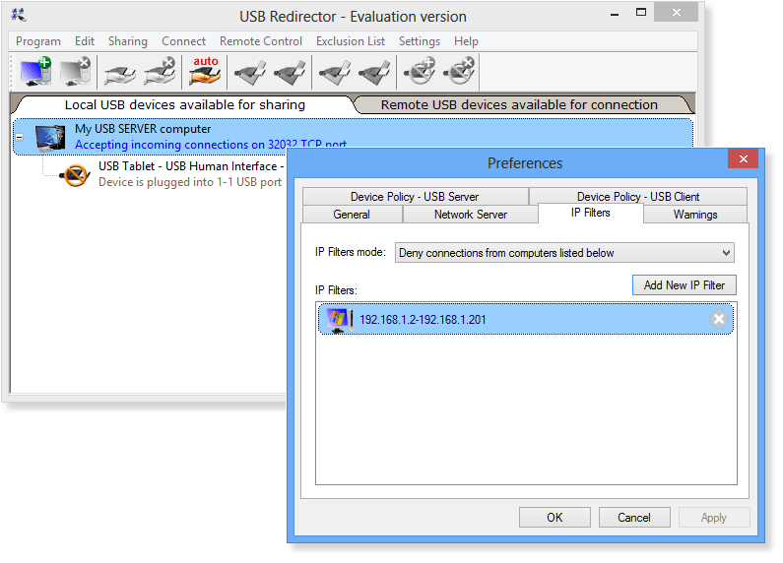Open the Program menu
Screen dimensions: 783x563
(38, 41)
